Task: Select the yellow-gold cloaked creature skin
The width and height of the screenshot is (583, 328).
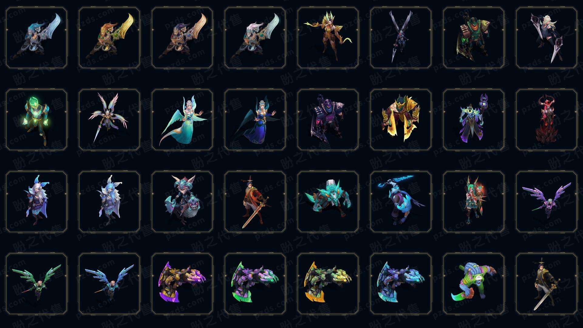Action: click(x=401, y=120)
